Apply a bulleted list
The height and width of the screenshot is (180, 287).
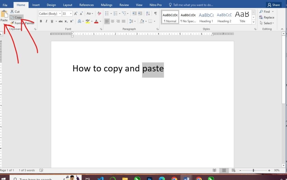pyautogui.click(x=107, y=14)
